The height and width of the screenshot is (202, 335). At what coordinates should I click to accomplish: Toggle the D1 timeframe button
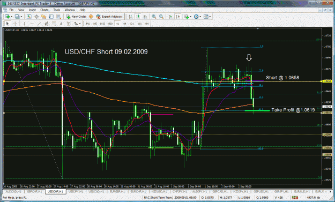132,24
